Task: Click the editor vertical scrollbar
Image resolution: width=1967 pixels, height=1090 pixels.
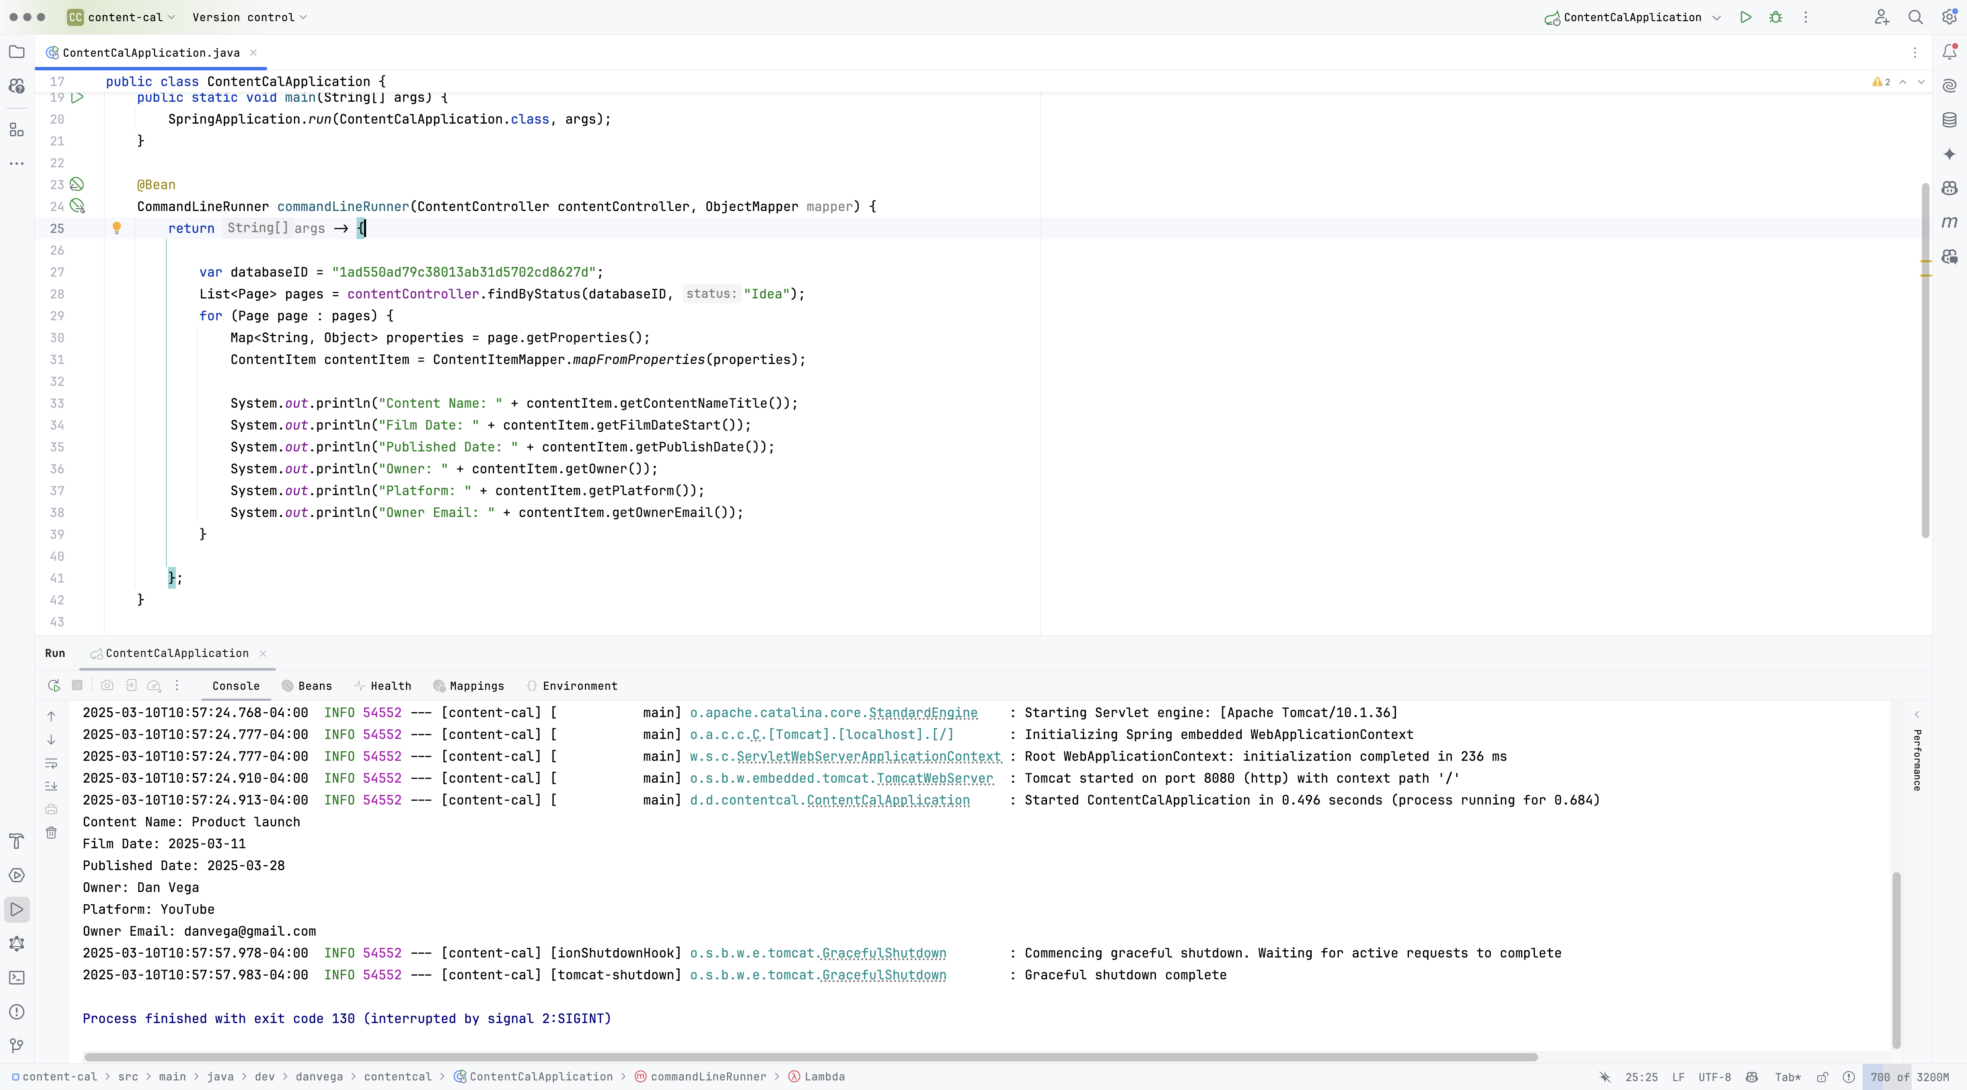Action: (x=1925, y=360)
